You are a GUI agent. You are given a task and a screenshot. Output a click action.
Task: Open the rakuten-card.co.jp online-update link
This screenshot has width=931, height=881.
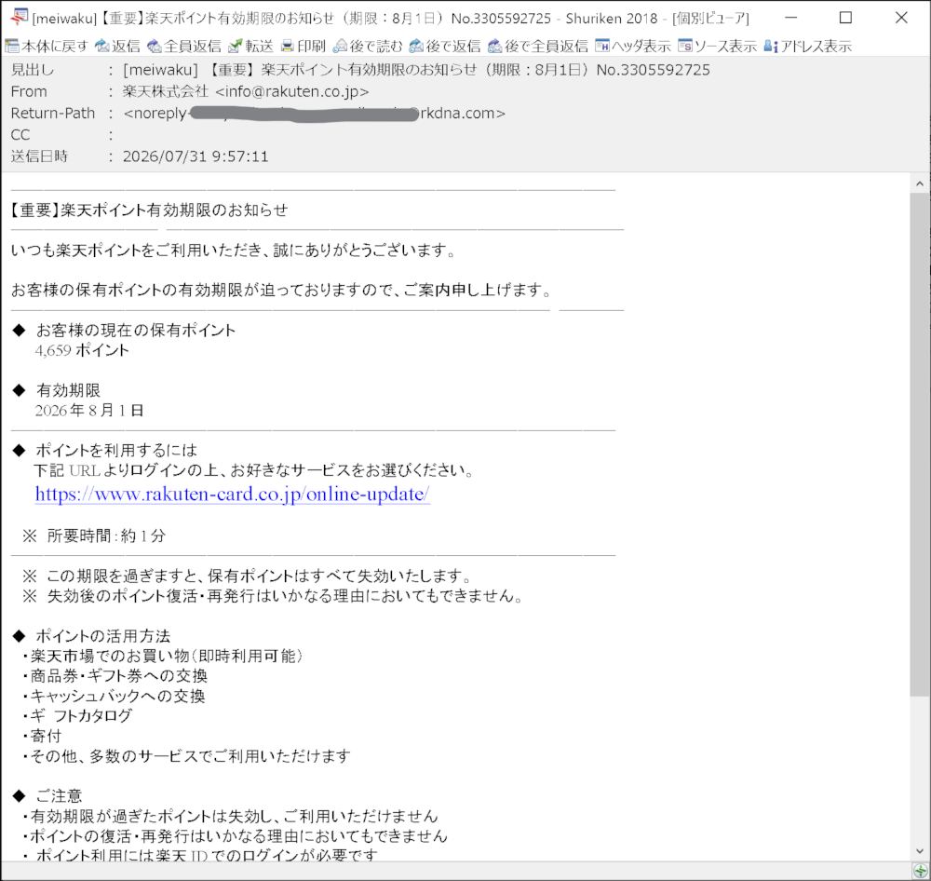click(x=232, y=495)
